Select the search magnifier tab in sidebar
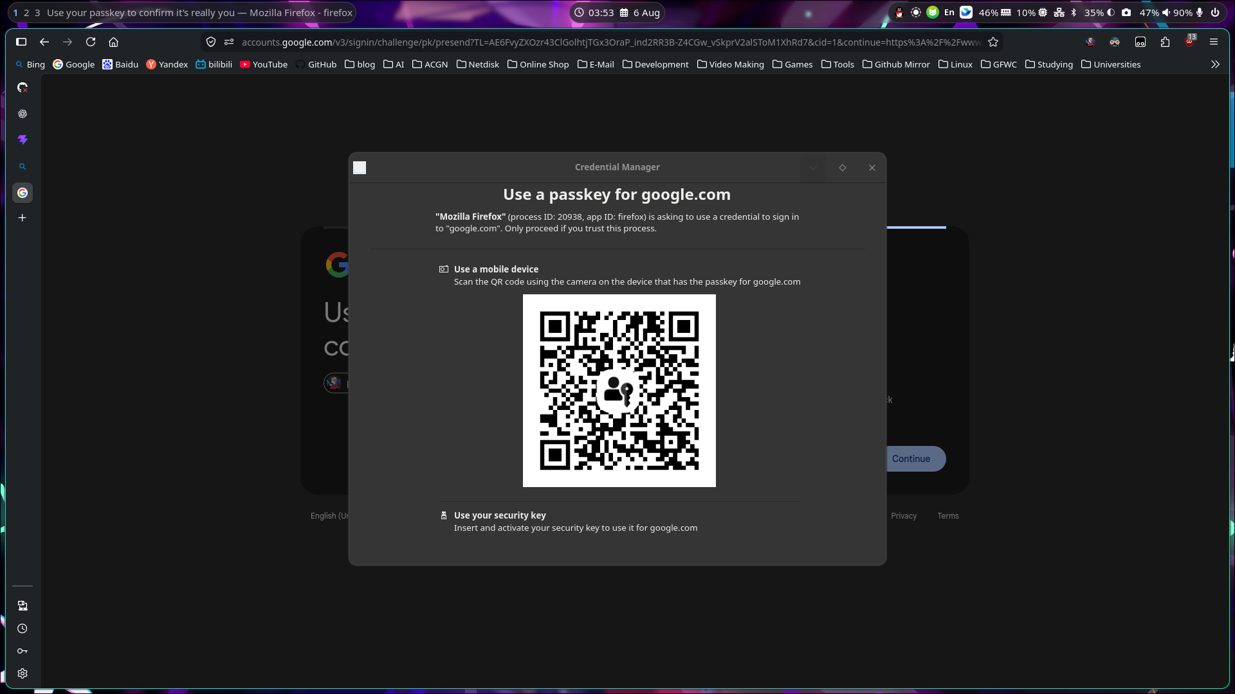 23,166
